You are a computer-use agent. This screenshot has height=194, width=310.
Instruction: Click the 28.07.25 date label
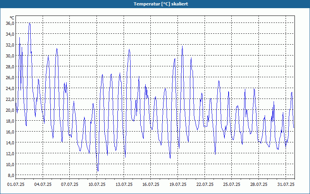tap(259, 185)
